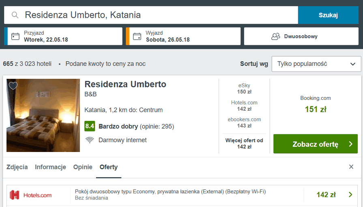Click the Hotels.com logo in offers

coord(31,195)
